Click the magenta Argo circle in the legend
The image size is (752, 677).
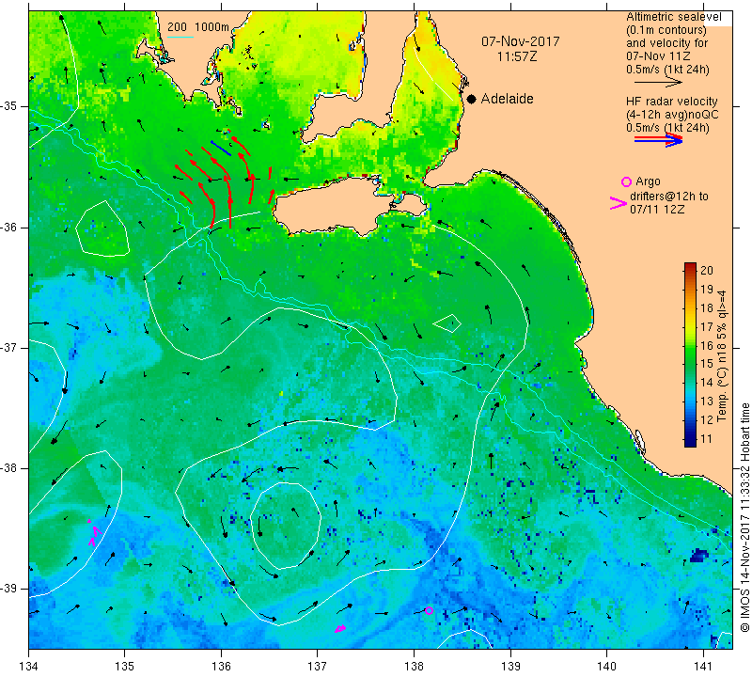pyautogui.click(x=626, y=181)
